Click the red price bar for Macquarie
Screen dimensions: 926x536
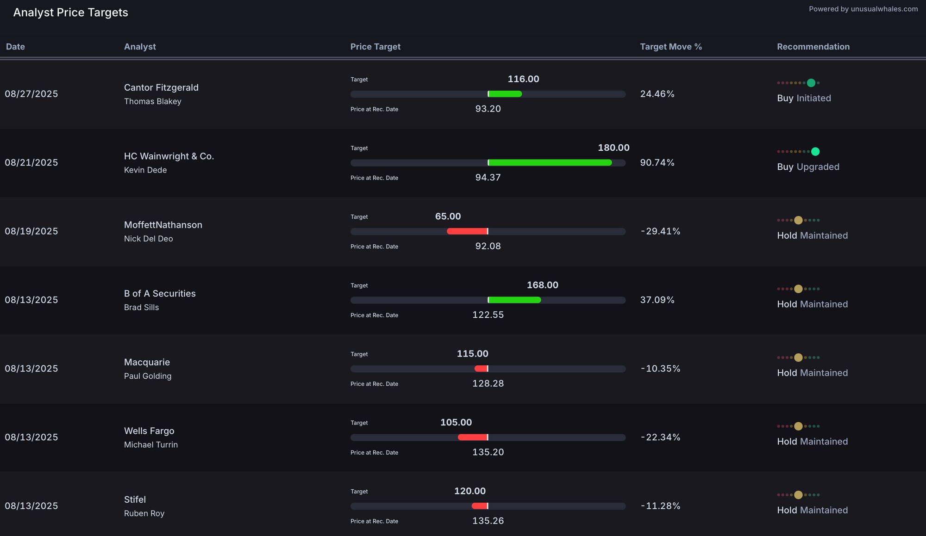[x=481, y=369]
